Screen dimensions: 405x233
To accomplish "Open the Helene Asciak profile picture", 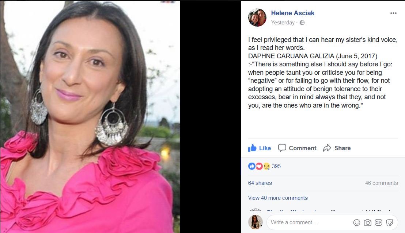I will [257, 18].
